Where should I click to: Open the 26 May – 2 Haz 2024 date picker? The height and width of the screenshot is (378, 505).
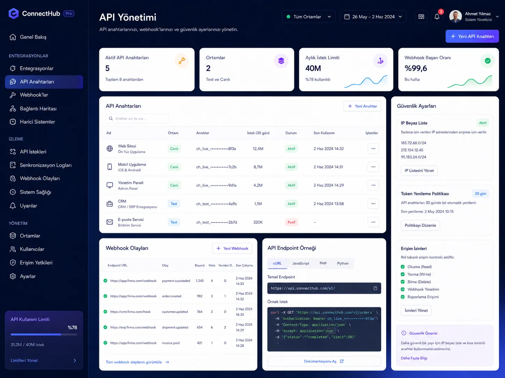pos(373,17)
